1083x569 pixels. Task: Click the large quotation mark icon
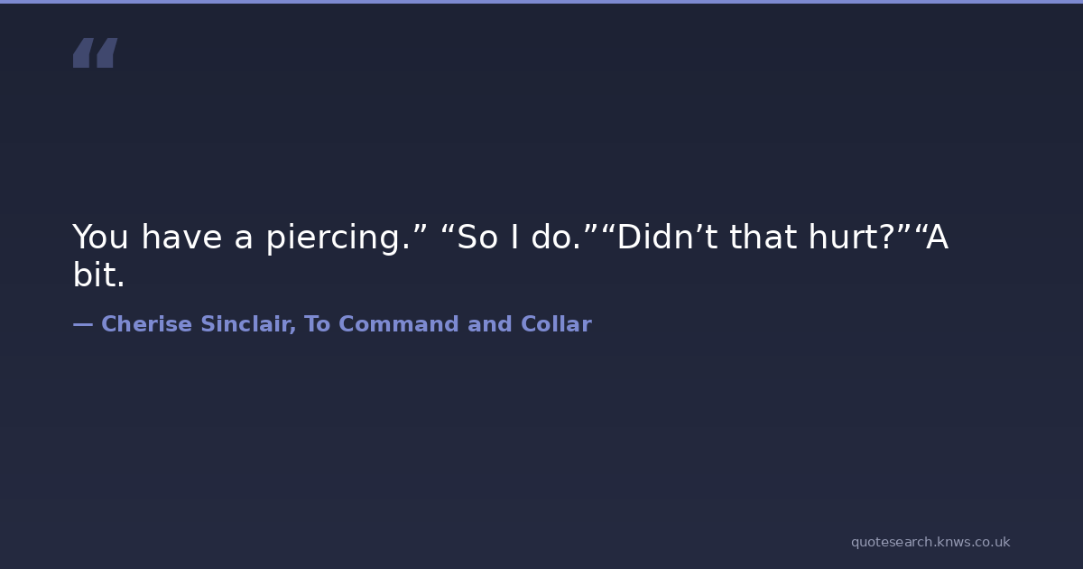coord(95,53)
